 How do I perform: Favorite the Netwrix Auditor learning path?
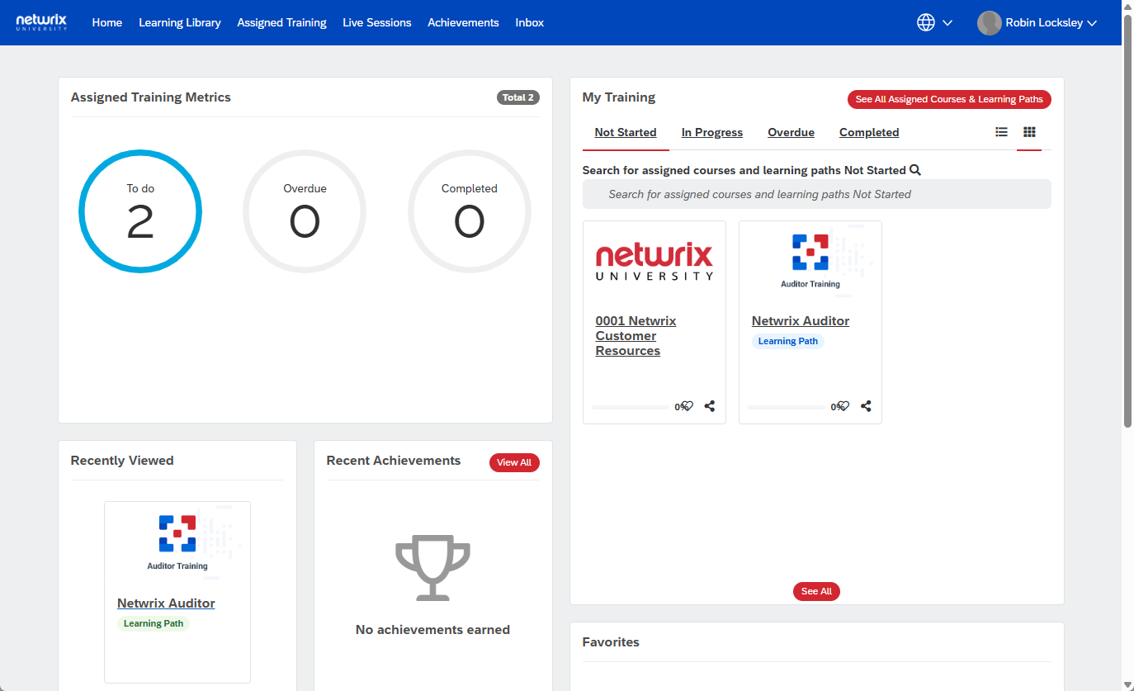click(x=843, y=406)
